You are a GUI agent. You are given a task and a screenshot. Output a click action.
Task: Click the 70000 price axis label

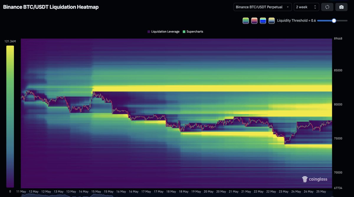pyautogui.click(x=338, y=172)
